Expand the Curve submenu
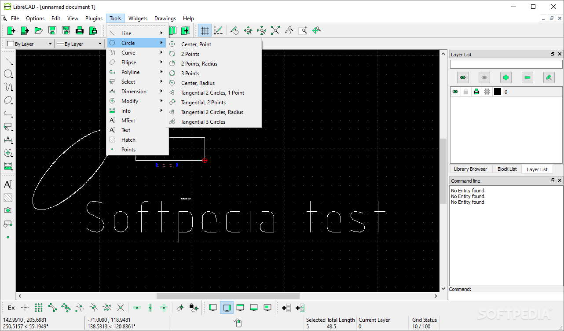The width and height of the screenshot is (564, 331). (x=138, y=52)
